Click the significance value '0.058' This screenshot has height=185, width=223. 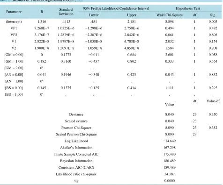213,55
